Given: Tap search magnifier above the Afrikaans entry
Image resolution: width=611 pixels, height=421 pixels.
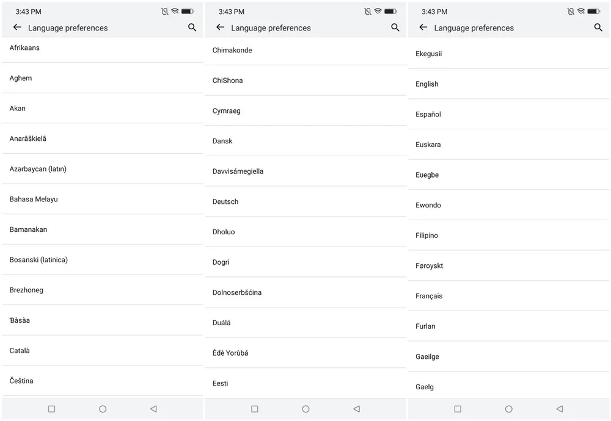Looking at the screenshot, I should coord(192,27).
